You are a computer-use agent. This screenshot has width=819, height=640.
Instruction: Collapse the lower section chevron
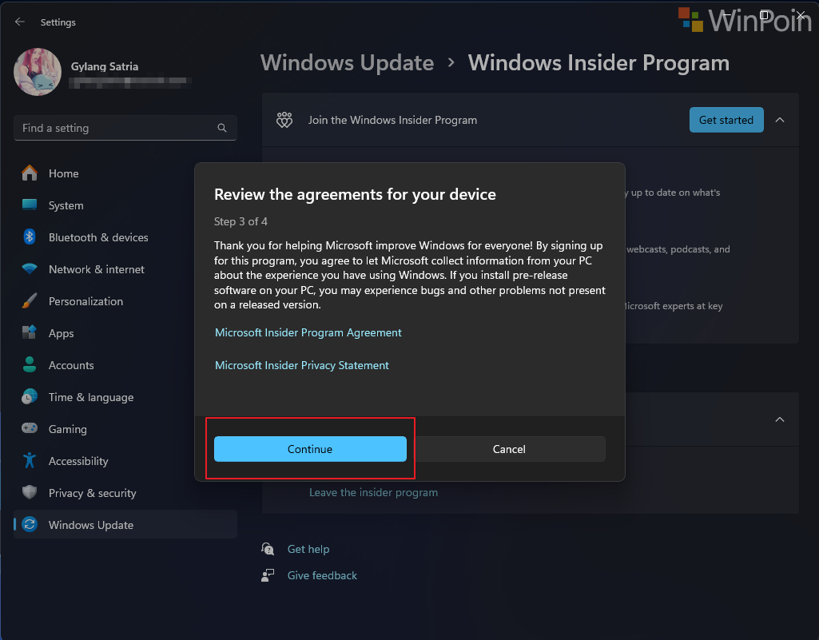[779, 419]
